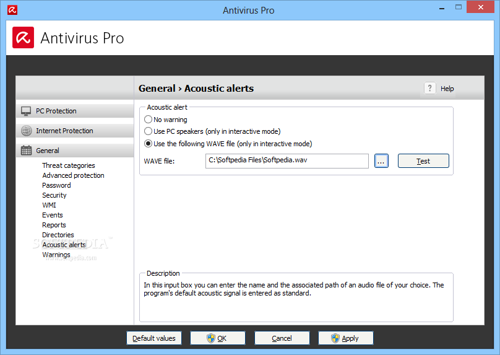
Task: Click the large red Avira umbrella logo
Action: [x=24, y=38]
